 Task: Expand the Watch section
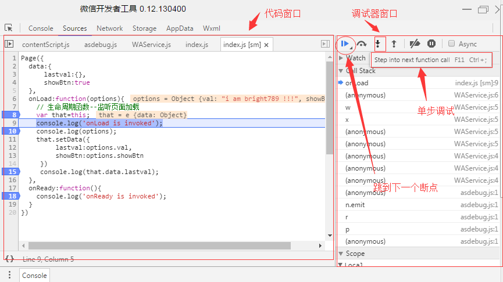(x=341, y=58)
